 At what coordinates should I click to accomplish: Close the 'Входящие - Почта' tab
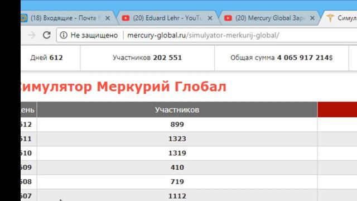click(x=108, y=18)
